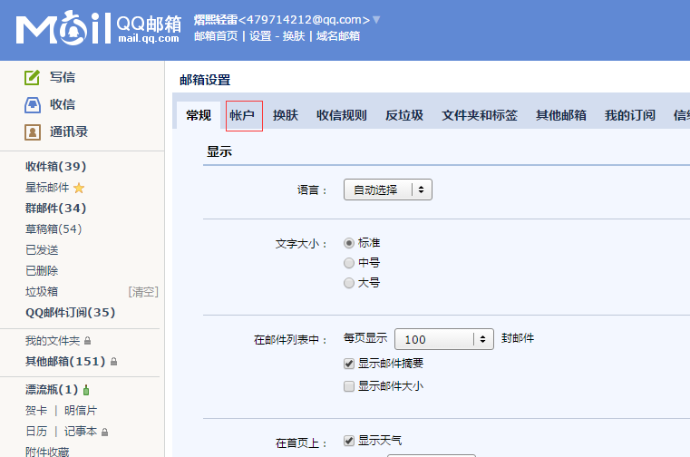Select the 中号 text size radio
The width and height of the screenshot is (690, 457).
pos(349,263)
